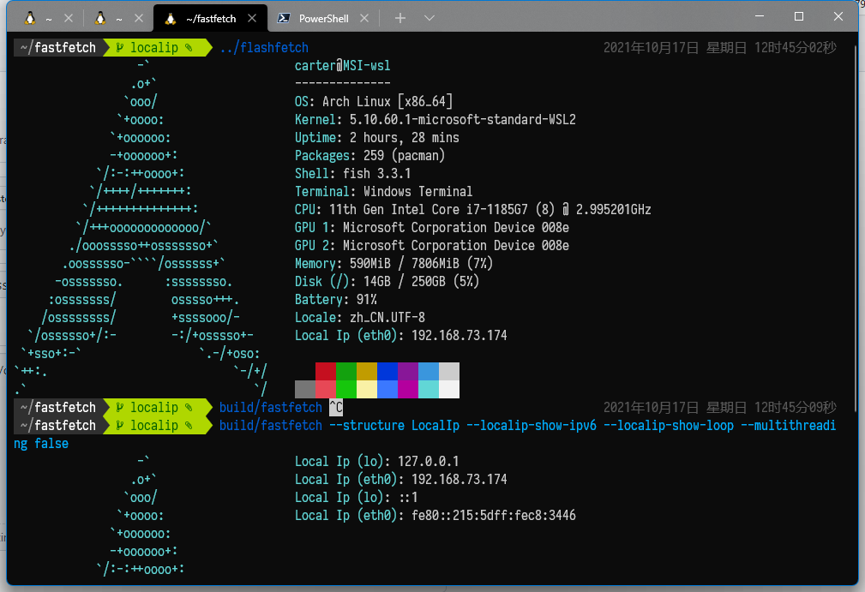Click the Locale: zh_CN.UTF-8 line

[x=360, y=318]
